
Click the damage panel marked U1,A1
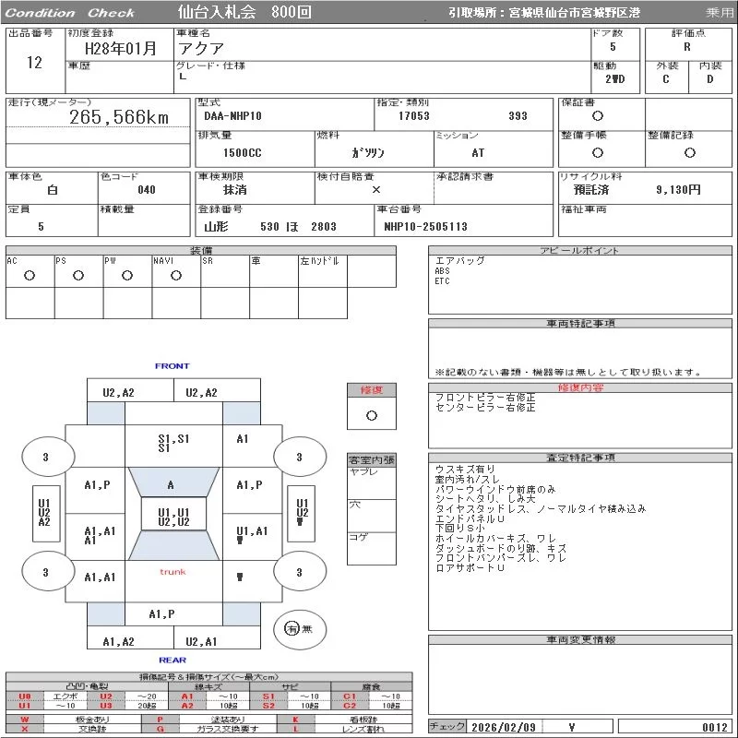[252, 530]
